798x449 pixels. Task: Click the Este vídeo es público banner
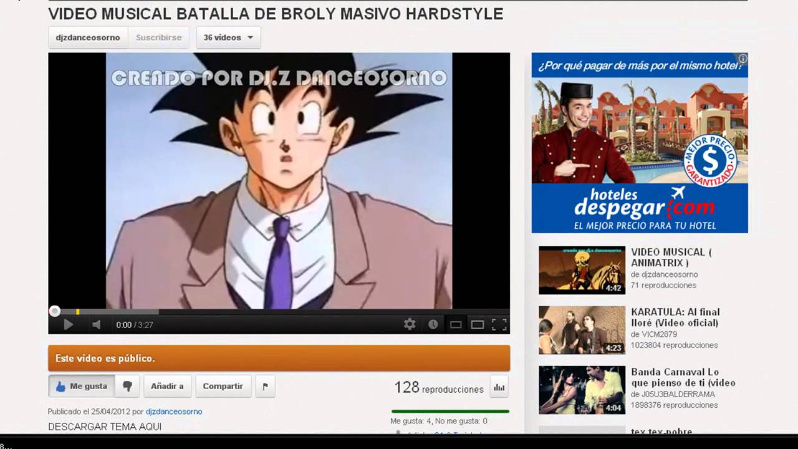click(279, 359)
